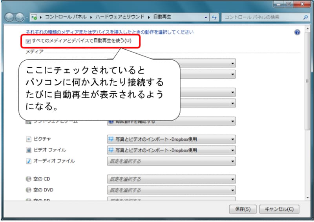
Task: Click the scrollbar down arrow
Action: click(x=307, y=198)
